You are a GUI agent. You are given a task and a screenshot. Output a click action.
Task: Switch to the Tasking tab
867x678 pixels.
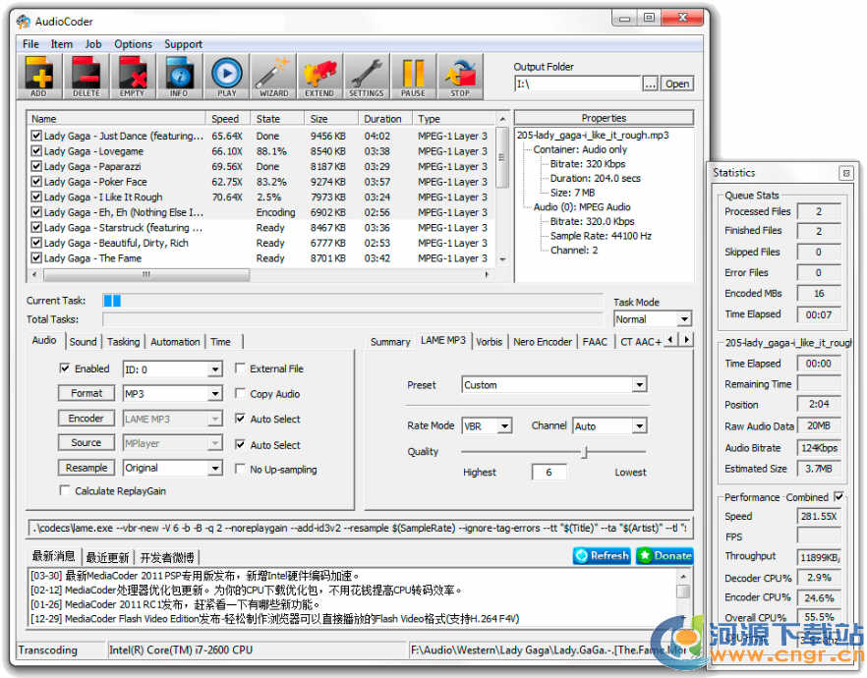[123, 342]
